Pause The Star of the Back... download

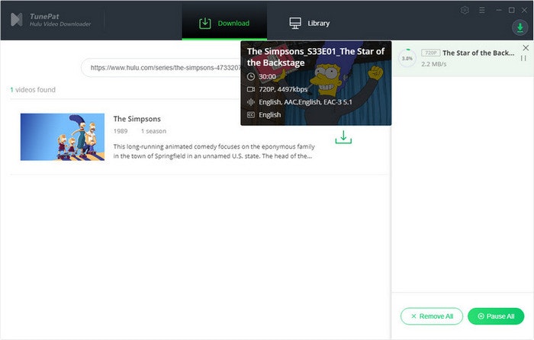523,59
